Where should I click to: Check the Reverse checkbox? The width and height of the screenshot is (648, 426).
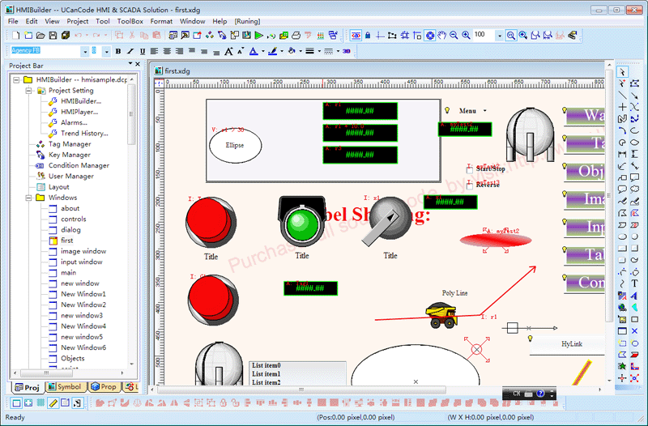[470, 184]
